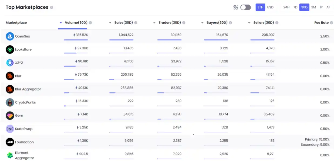Click the OpenSea marketplace logo

[10, 36]
